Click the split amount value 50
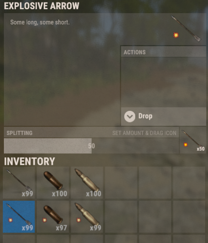This screenshot has width=208, height=243. click(x=92, y=146)
